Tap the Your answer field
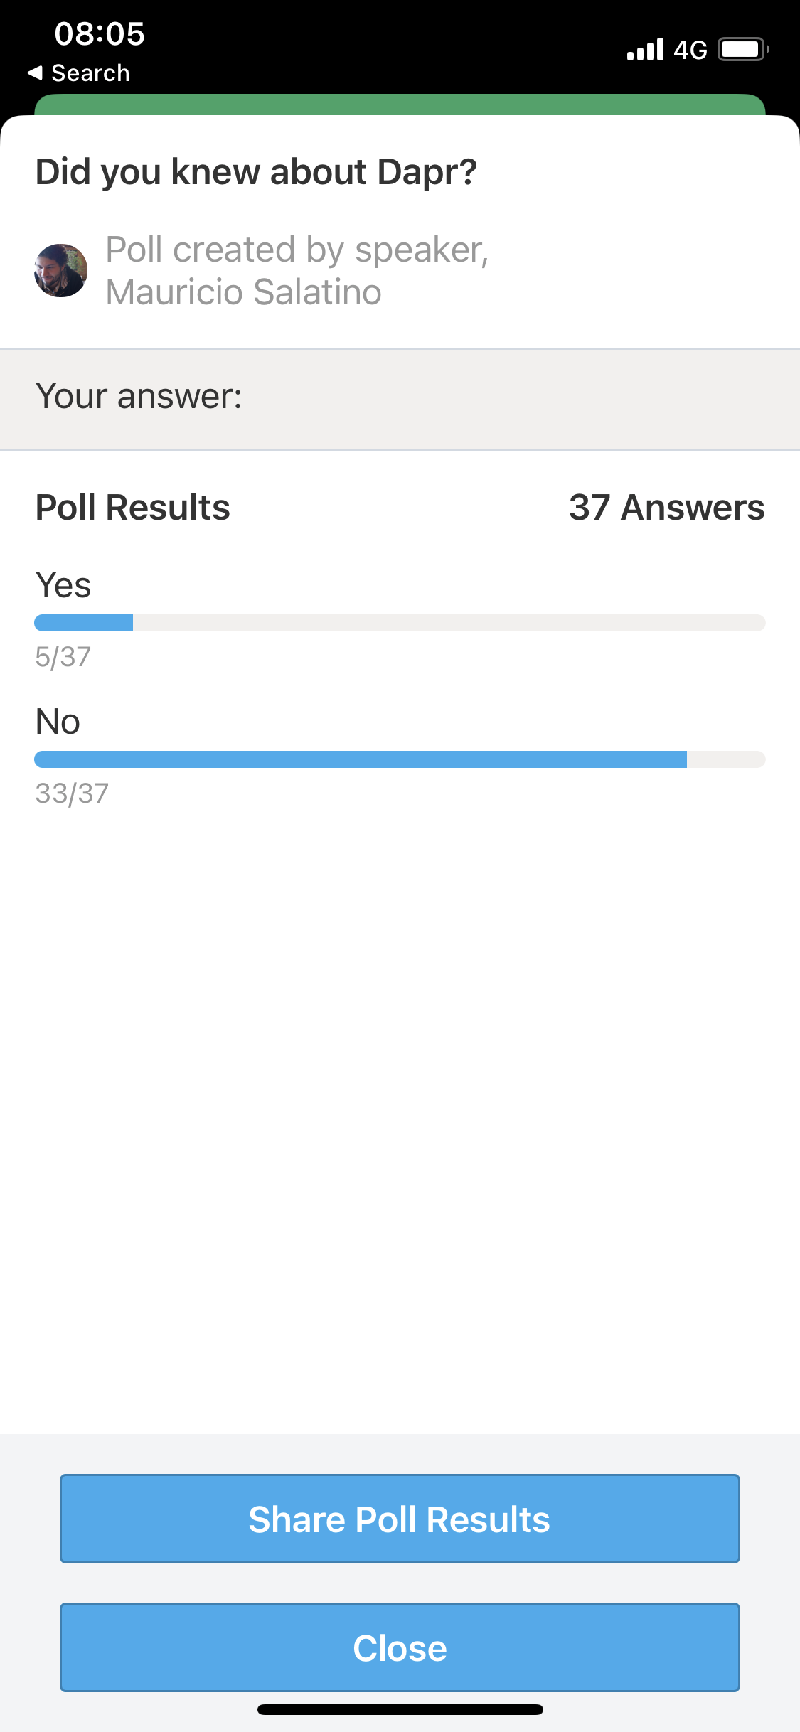Screen dimensions: 800x1732 [x=400, y=399]
